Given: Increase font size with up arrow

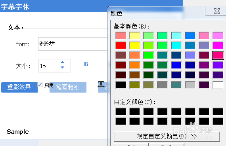Looking at the screenshot, I should coord(62,62).
